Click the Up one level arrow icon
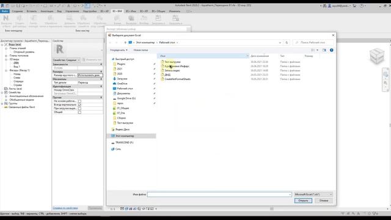The image size is (391, 220). pos(125,43)
